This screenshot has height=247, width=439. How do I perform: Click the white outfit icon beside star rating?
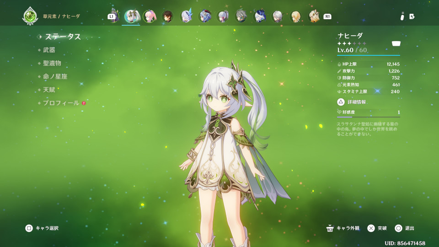point(396,43)
